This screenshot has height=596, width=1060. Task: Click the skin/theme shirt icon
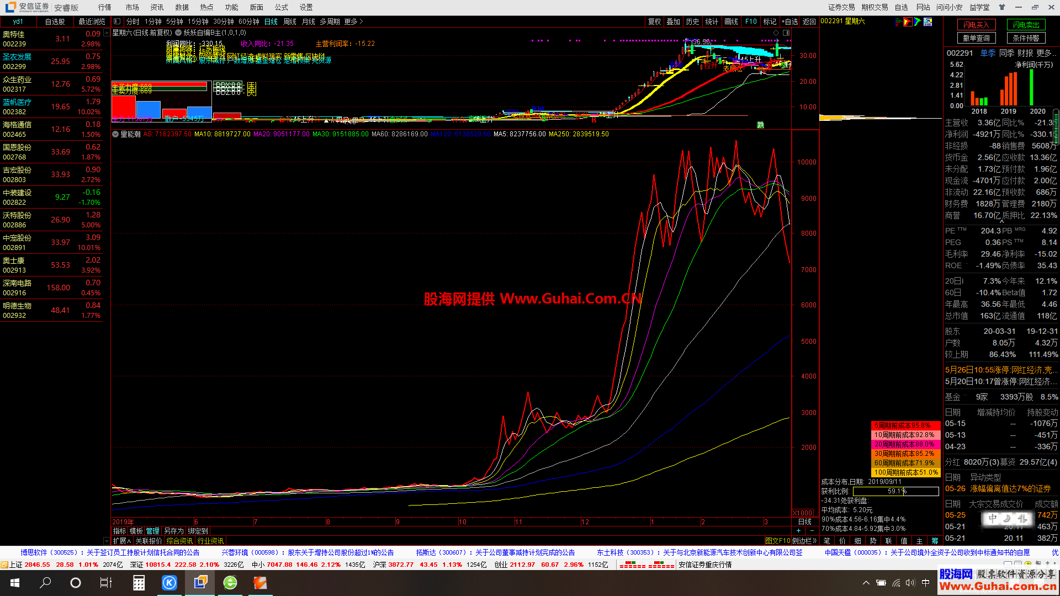[1002, 7]
